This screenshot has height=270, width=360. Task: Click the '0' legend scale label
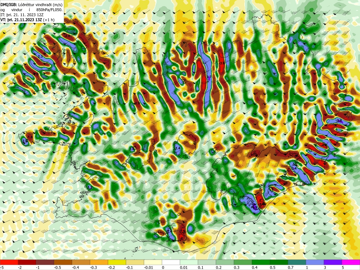(x=163, y=267)
